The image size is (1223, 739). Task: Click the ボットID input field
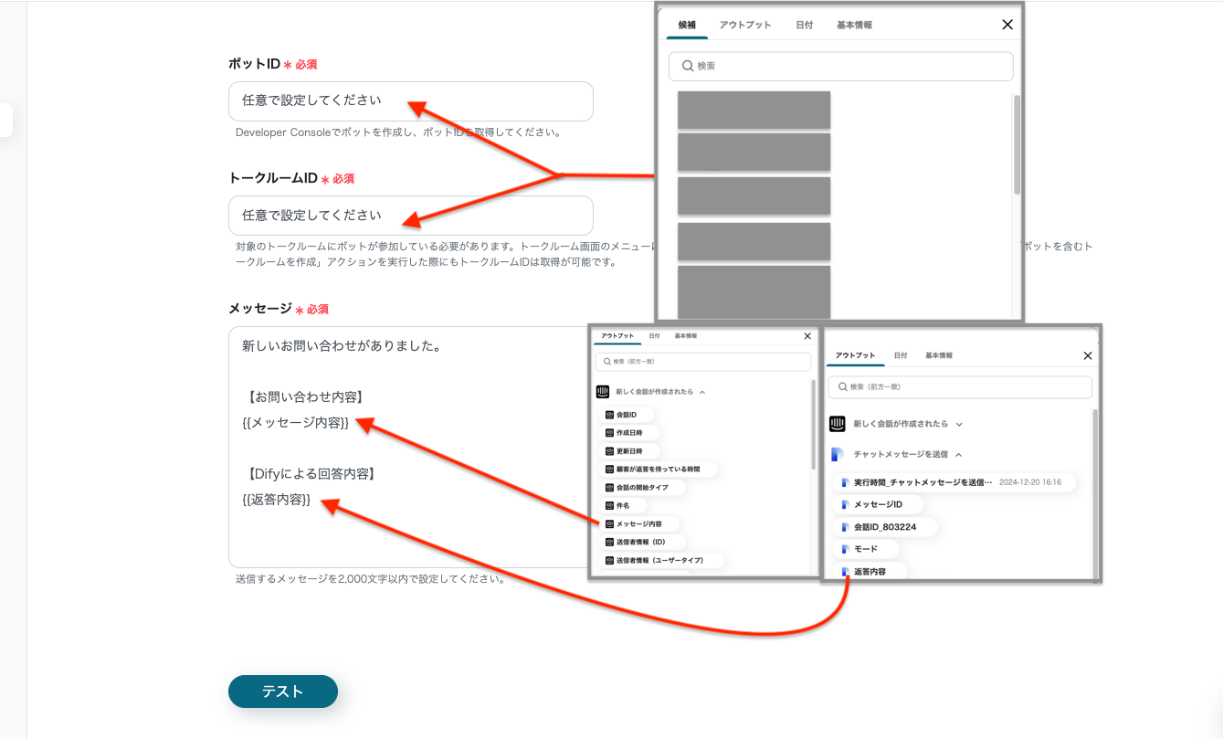411,101
